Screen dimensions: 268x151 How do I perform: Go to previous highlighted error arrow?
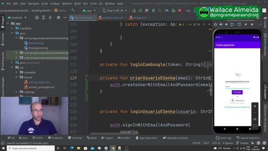point(204,24)
